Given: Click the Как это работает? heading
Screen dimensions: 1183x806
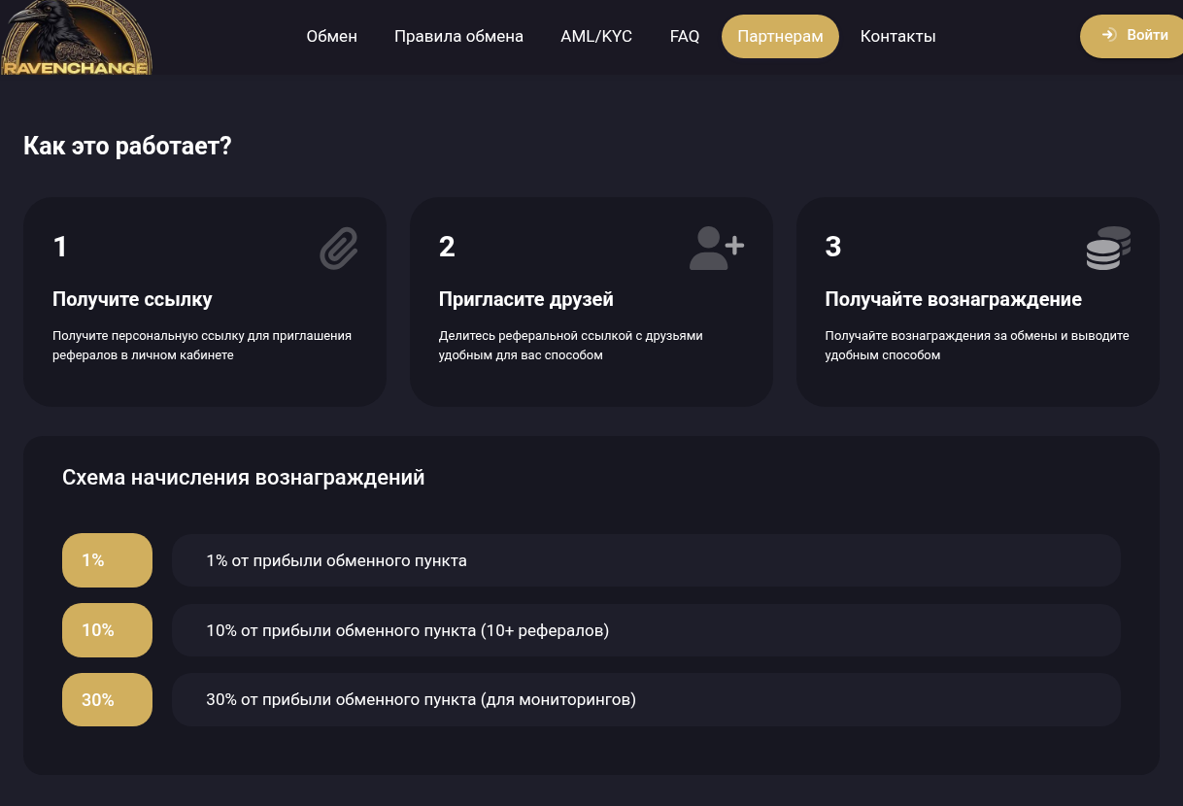Looking at the screenshot, I should tap(127, 147).
